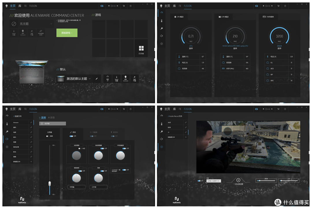Select the gauge sidebar icon in the overclocking window
This screenshot has width=312, height=209.
(x=161, y=13)
